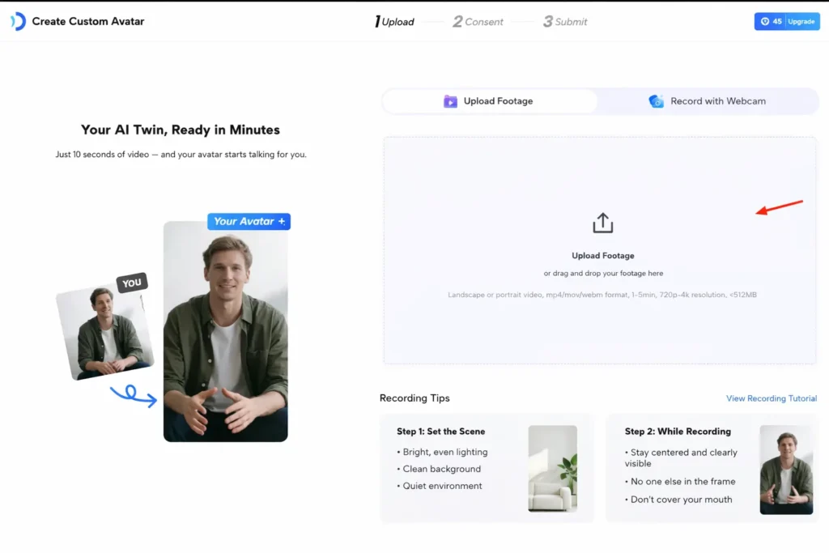This screenshot has height=553, width=829.
Task: Click the blue webcam icon
Action: point(657,101)
